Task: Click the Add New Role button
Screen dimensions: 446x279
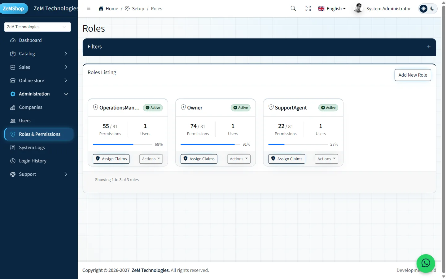Action: (413, 75)
